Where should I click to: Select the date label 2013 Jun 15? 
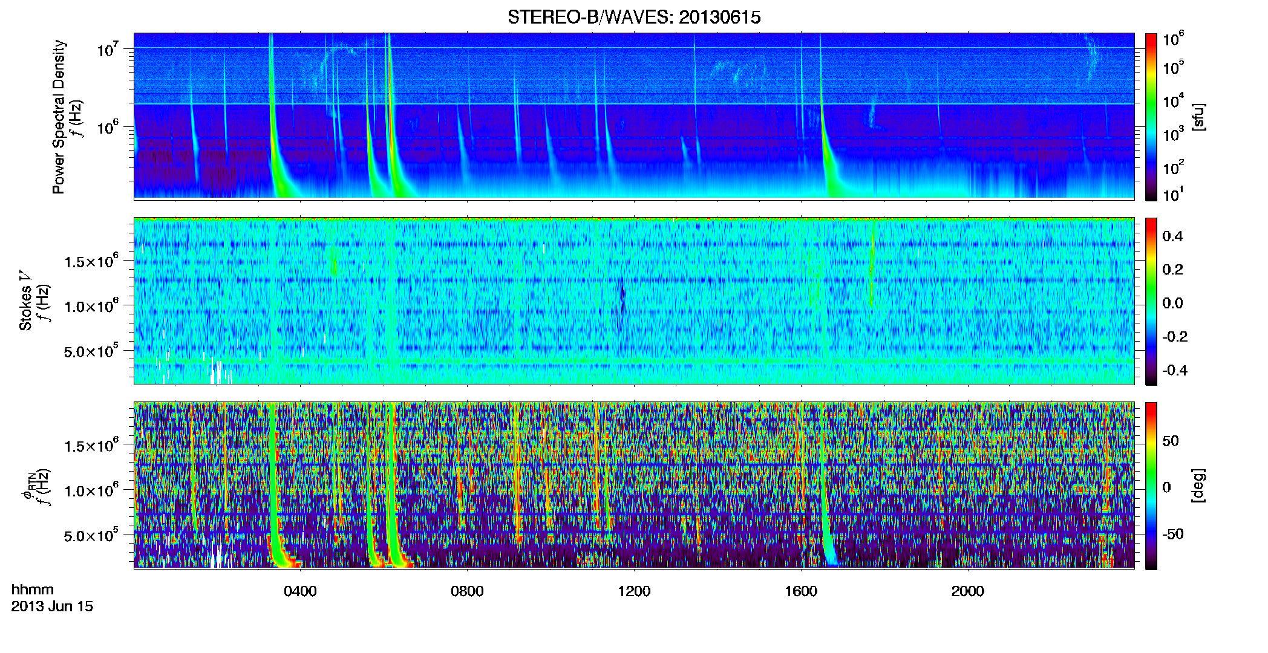click(x=52, y=606)
